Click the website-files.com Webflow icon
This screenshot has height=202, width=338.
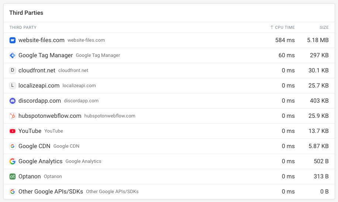[13, 40]
